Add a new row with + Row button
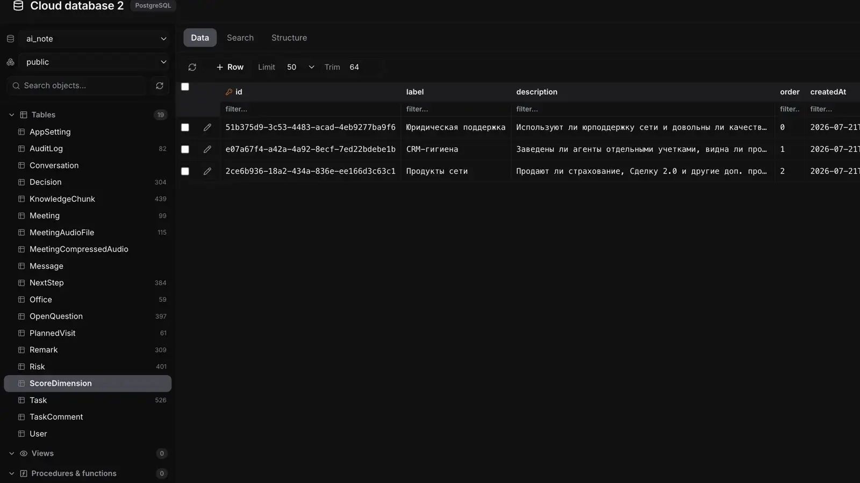860x483 pixels. click(x=230, y=67)
